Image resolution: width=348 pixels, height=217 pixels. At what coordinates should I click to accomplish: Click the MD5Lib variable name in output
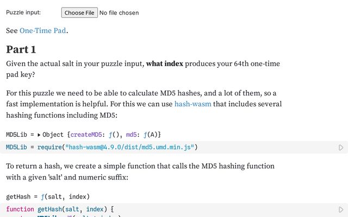(x=17, y=134)
